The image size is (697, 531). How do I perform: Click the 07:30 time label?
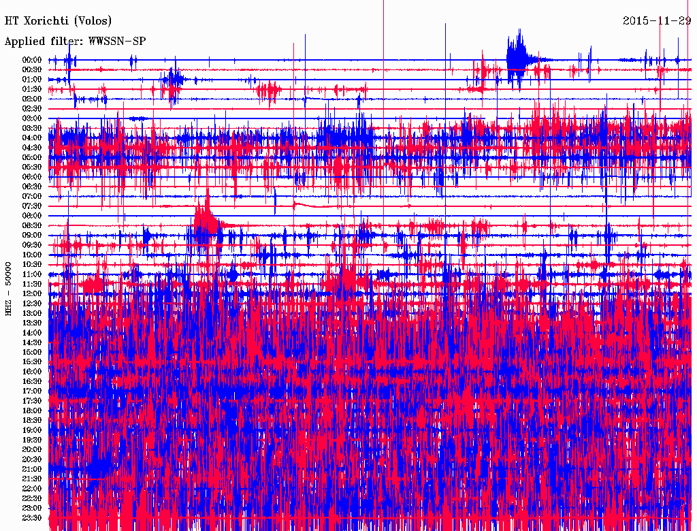[32, 206]
